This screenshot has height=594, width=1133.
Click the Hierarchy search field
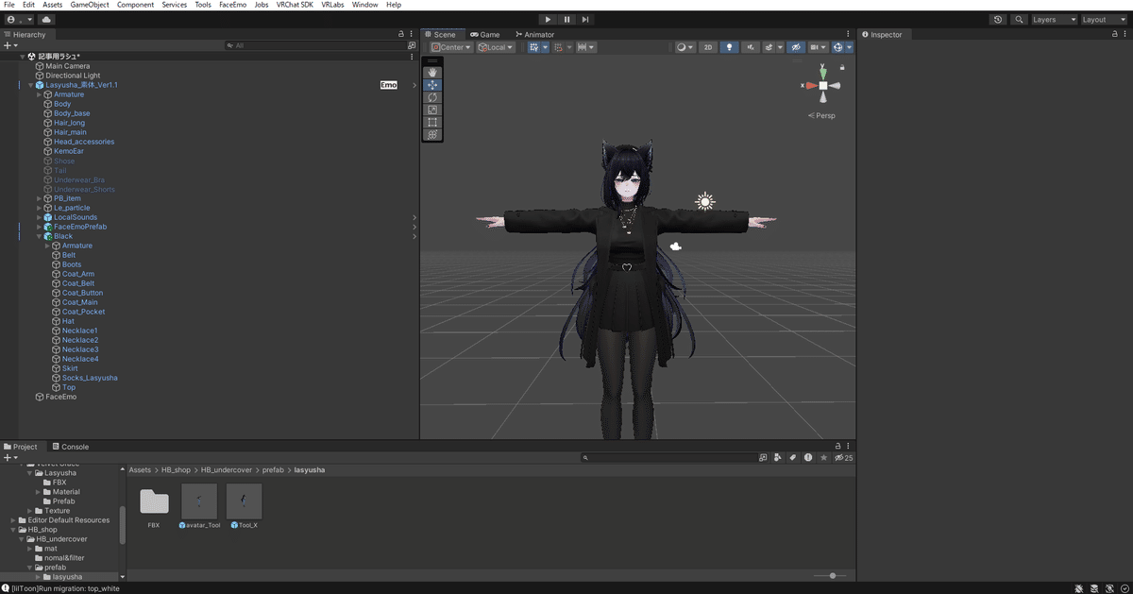coord(316,45)
